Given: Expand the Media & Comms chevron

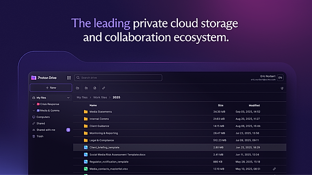Looking at the screenshot, I should tap(33, 110).
